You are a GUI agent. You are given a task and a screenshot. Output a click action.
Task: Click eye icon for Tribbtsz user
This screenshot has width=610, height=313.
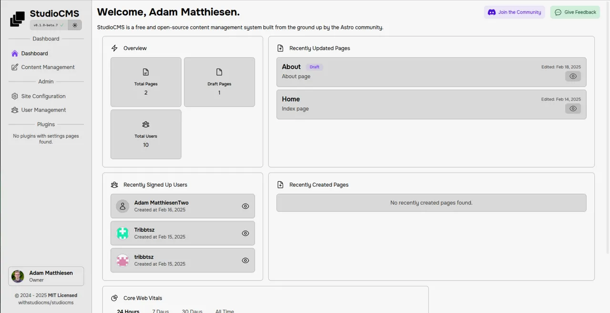tap(245, 233)
